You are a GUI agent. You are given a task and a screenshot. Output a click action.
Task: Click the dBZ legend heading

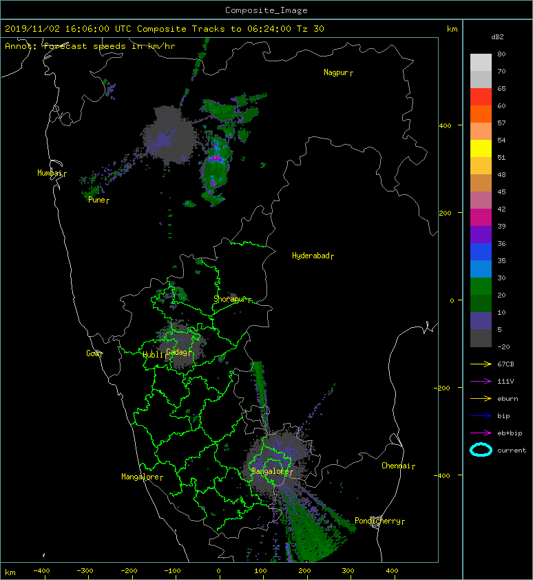(497, 37)
